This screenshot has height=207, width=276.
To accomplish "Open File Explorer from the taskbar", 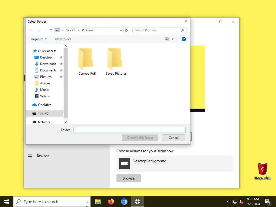I will click(x=98, y=202).
